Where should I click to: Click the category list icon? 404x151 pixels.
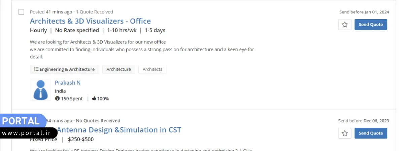click(36, 69)
